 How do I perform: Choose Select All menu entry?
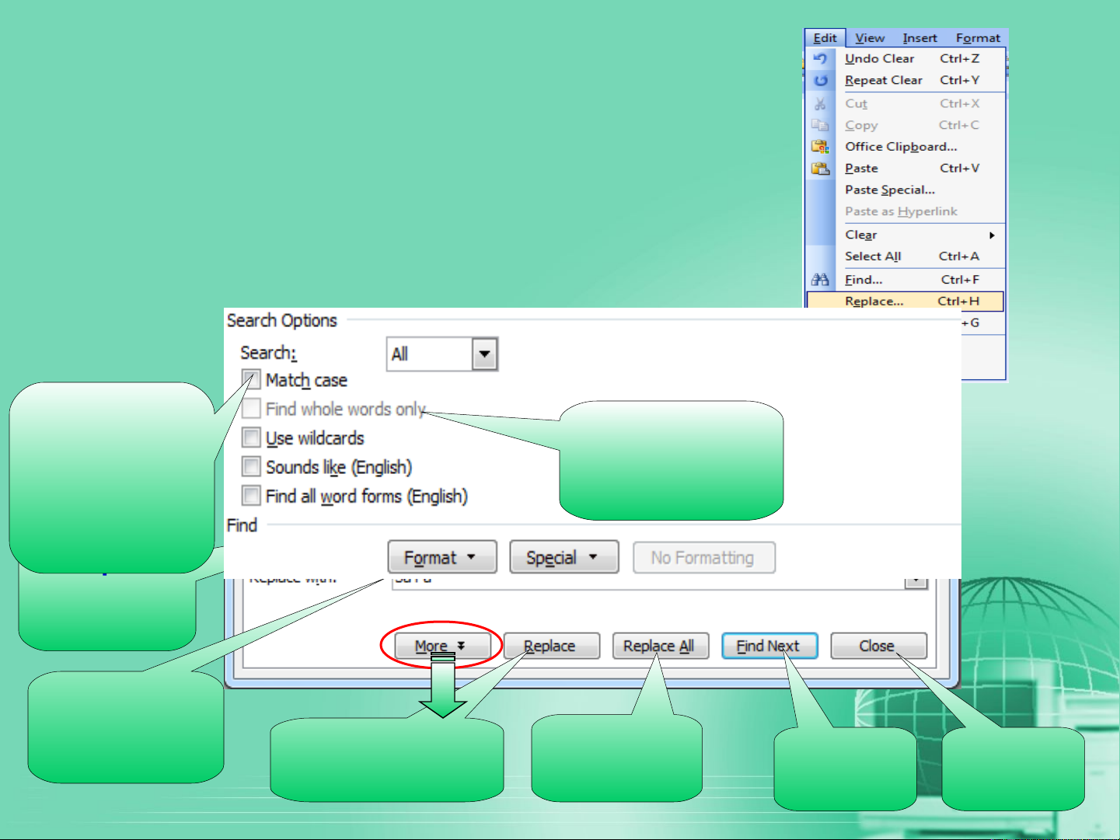point(905,256)
